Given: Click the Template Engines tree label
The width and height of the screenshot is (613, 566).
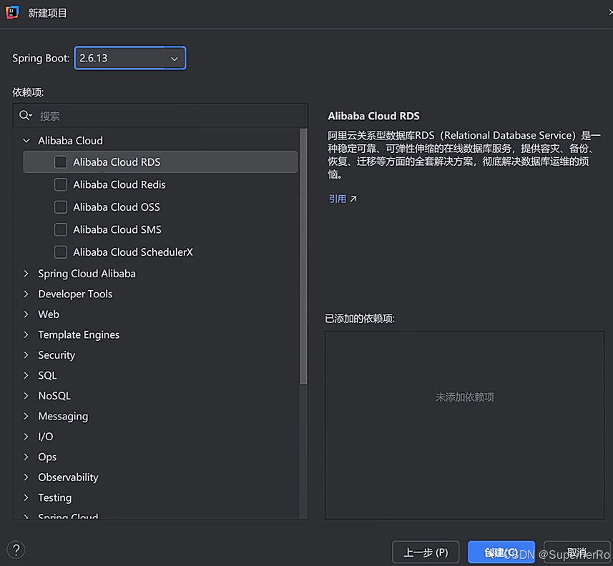Looking at the screenshot, I should 79,334.
